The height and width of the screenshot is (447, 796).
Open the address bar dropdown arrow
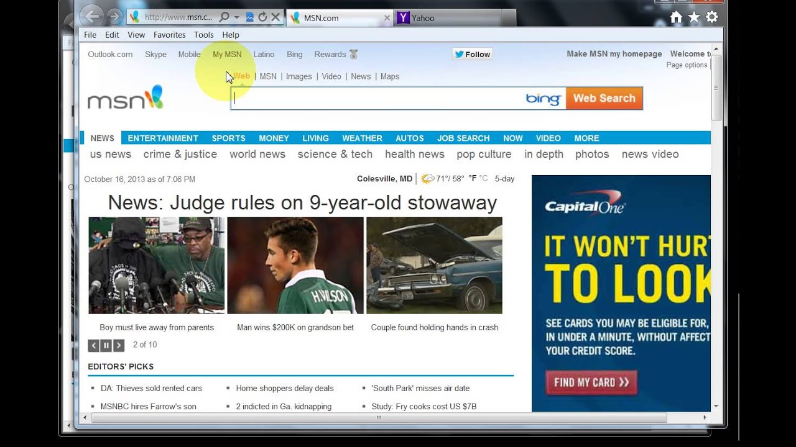[236, 17]
